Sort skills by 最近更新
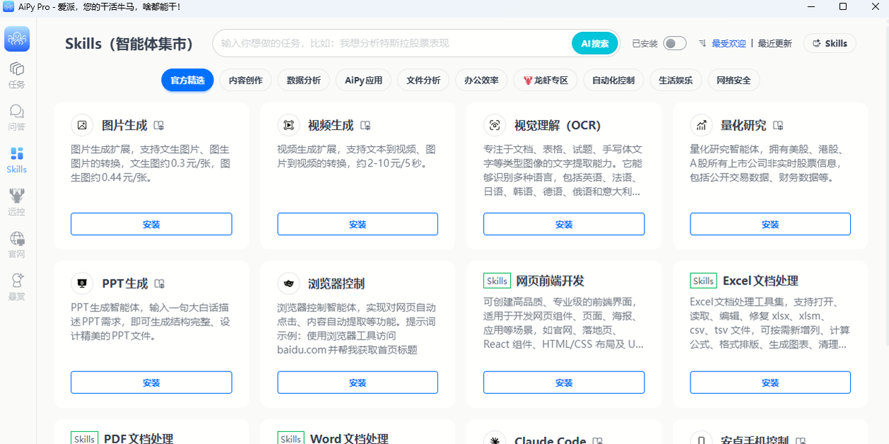This screenshot has width=889, height=444. (774, 43)
